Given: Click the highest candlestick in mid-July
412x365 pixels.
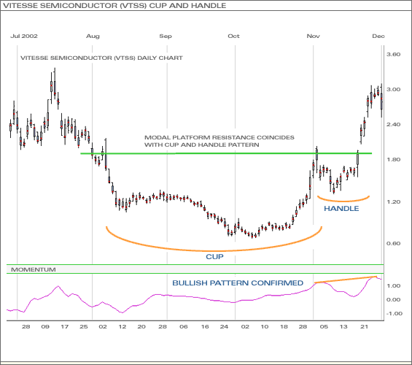Looking at the screenshot, I should 55,82.
